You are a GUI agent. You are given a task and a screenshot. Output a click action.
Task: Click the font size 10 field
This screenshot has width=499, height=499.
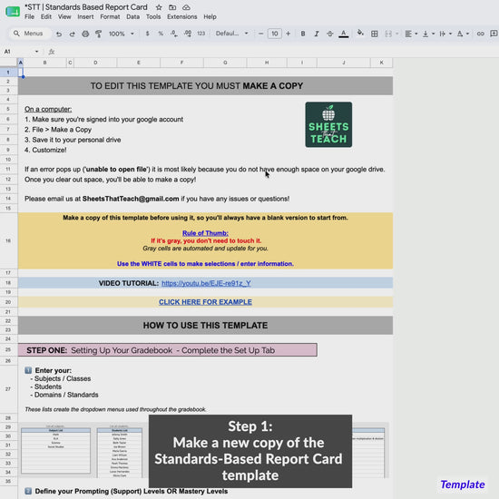pos(274,34)
